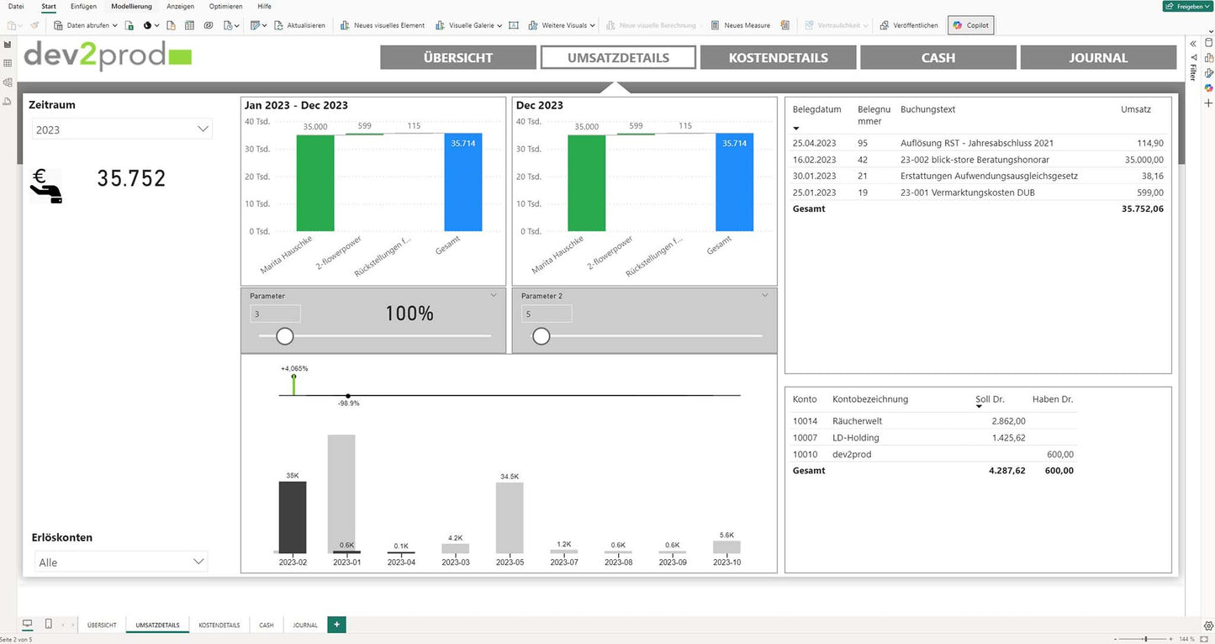The image size is (1215, 644).
Task: Toggle mobile layout view at the bottom left
Action: (x=48, y=623)
